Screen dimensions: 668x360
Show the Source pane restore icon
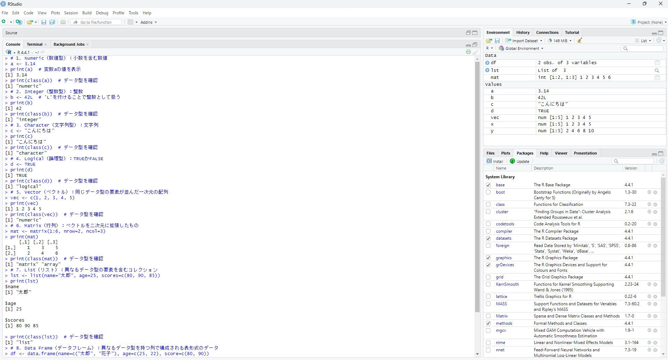pyautogui.click(x=468, y=33)
